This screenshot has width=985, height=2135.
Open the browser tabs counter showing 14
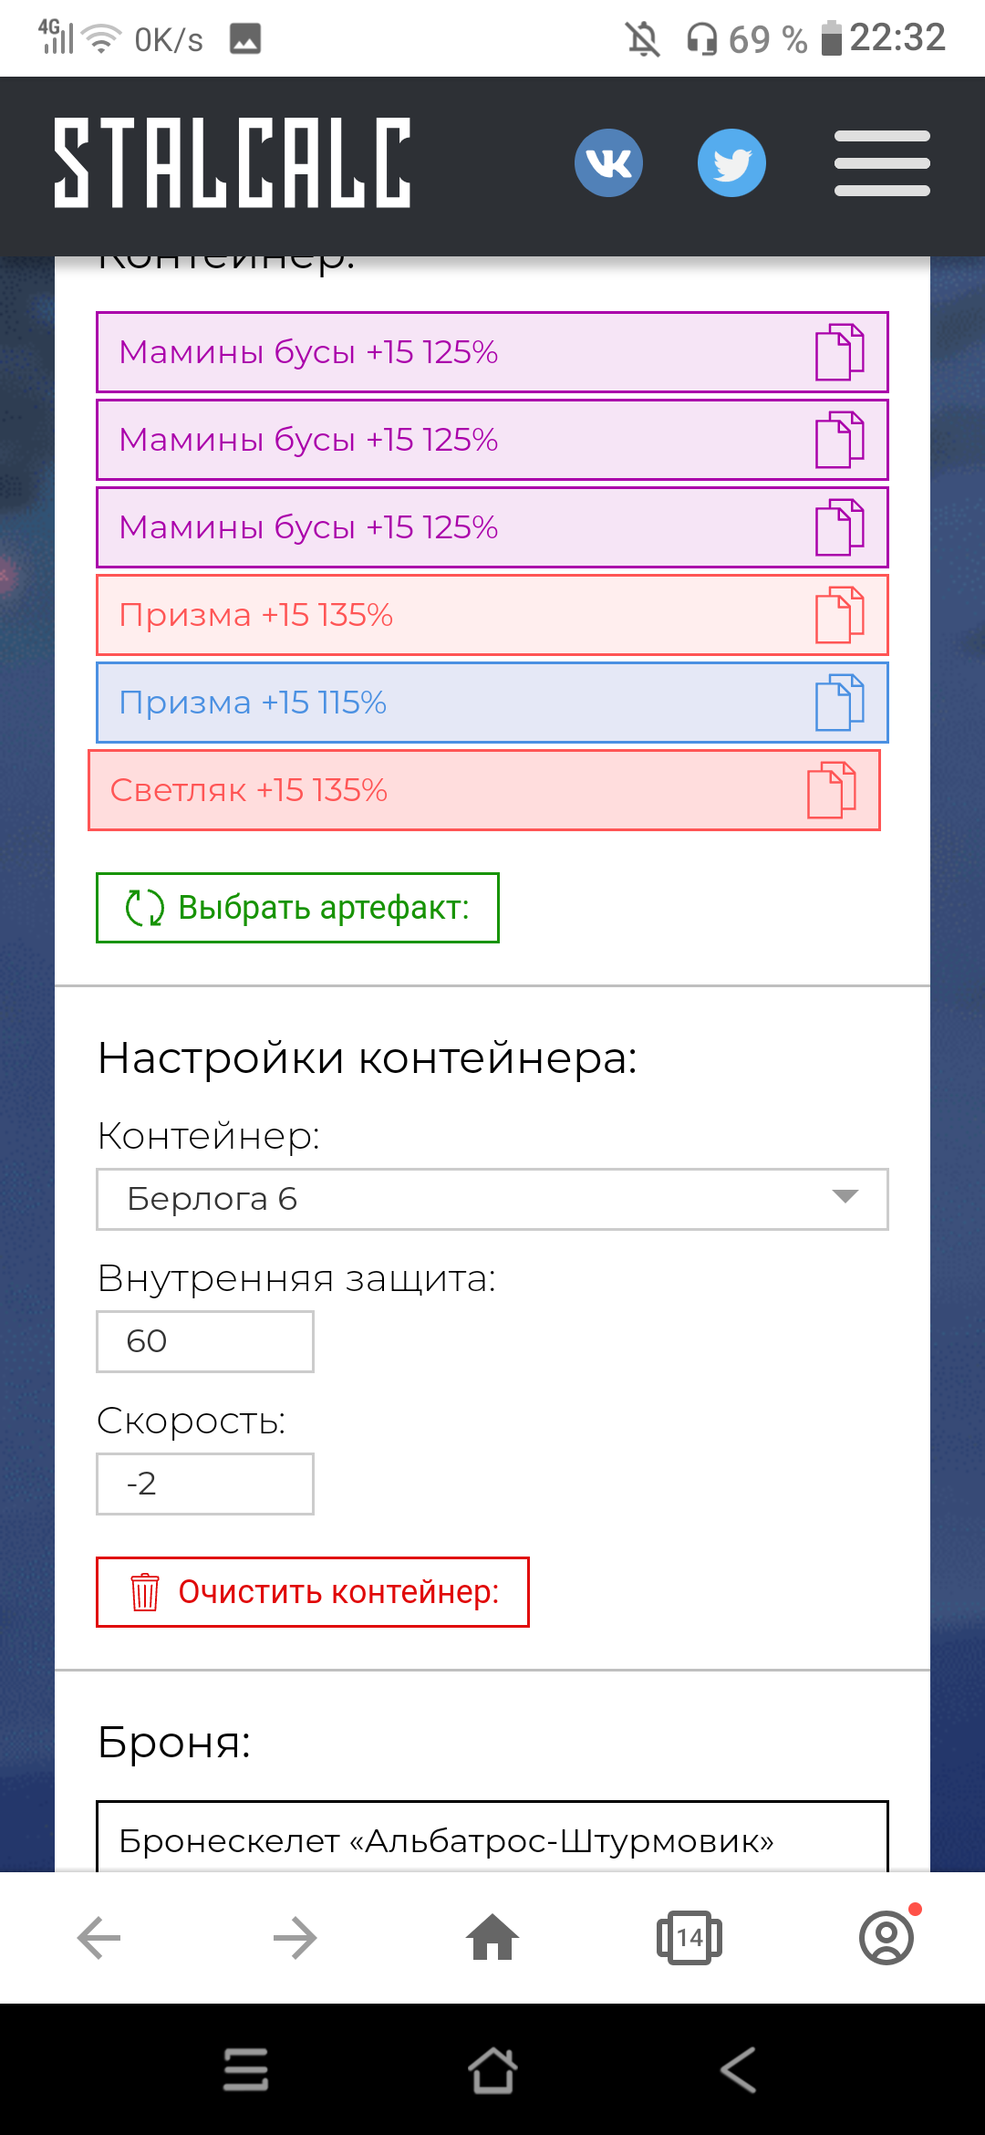[x=689, y=1937]
